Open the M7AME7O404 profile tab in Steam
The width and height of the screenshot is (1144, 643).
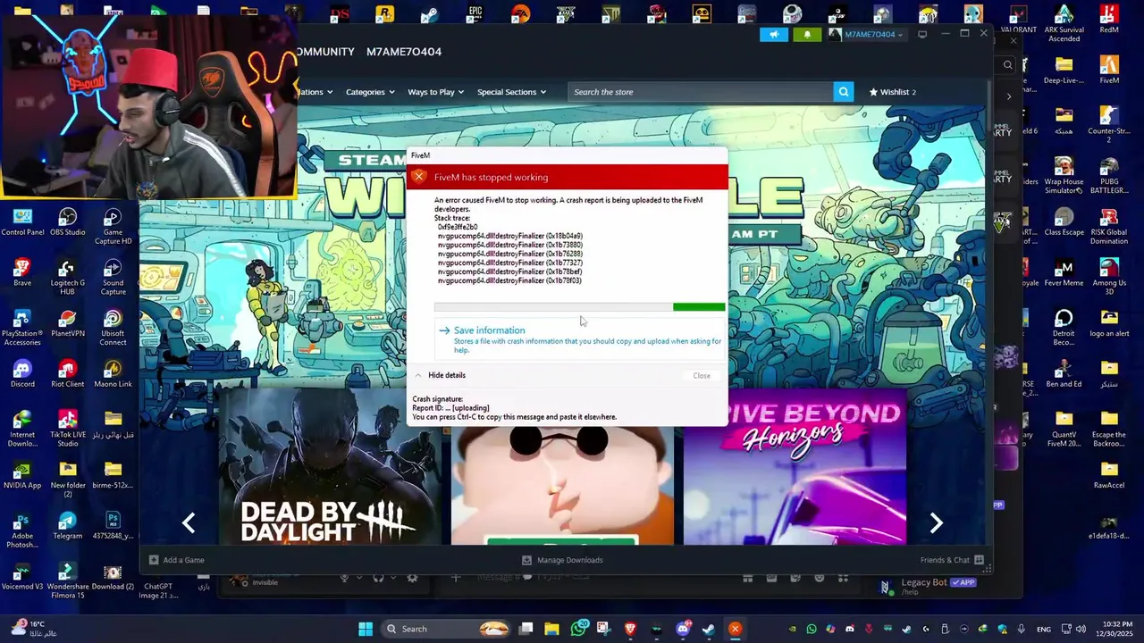click(x=404, y=52)
